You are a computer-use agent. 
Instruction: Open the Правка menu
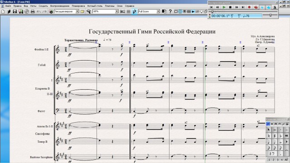pos(17,6)
